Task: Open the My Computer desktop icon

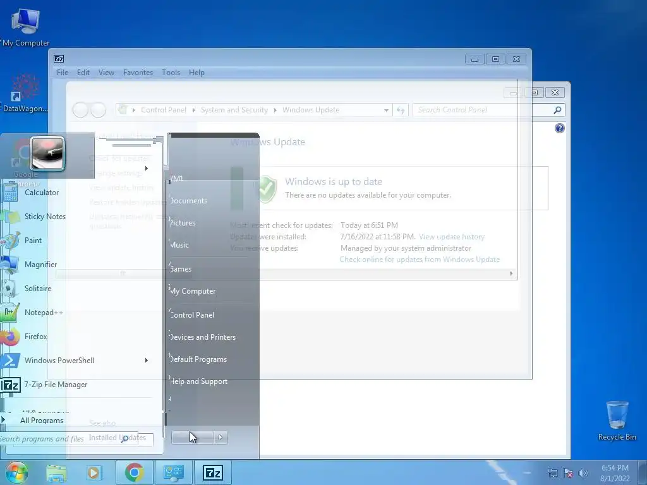Action: [25, 28]
